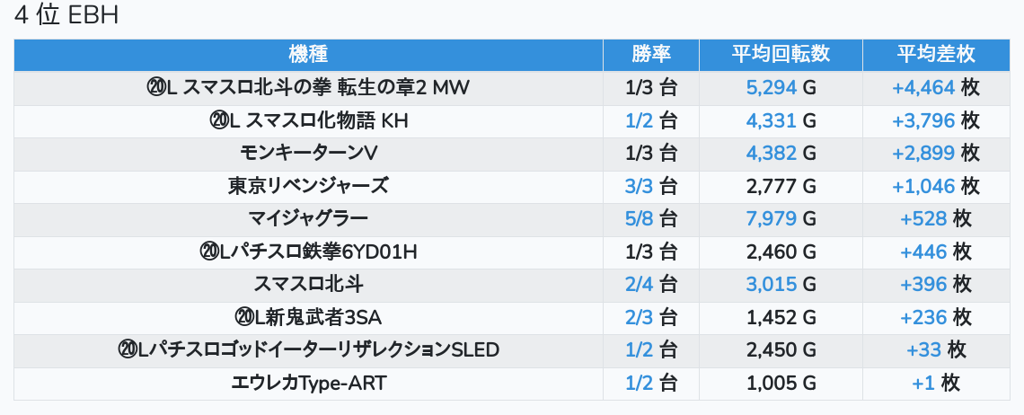This screenshot has width=1024, height=415.
Task: Click the 勝率 column header
Action: 651,54
